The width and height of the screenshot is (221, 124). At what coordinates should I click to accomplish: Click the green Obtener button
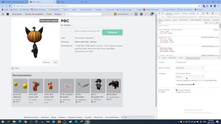pos(113,32)
